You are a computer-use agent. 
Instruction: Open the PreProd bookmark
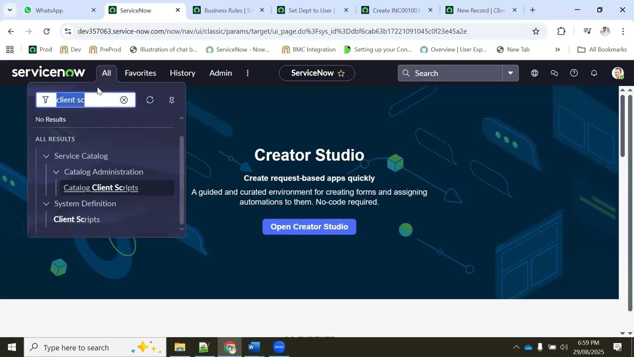[105, 50]
